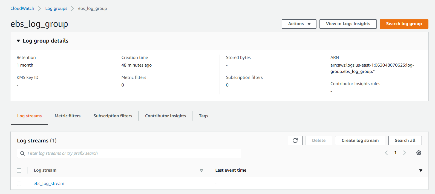Switch to the Metric filters tab
The width and height of the screenshot is (435, 194).
point(68,116)
